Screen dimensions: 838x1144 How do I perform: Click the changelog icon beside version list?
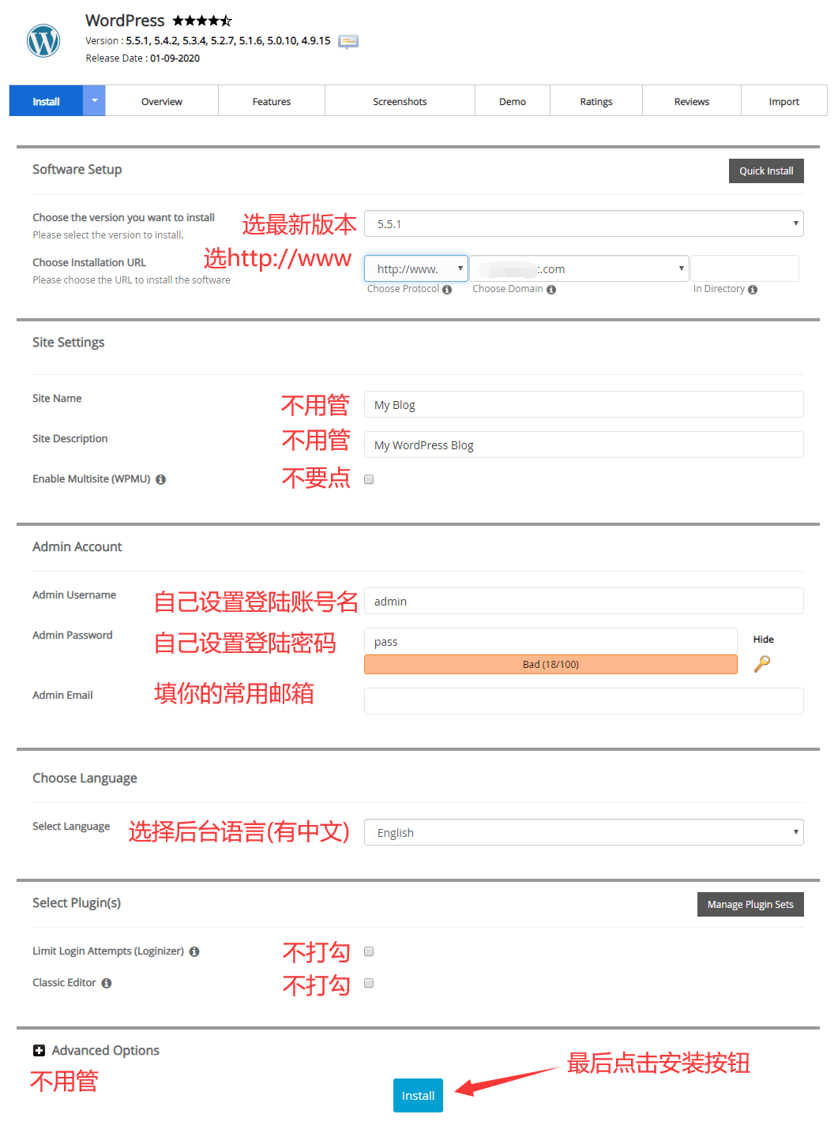pos(348,42)
